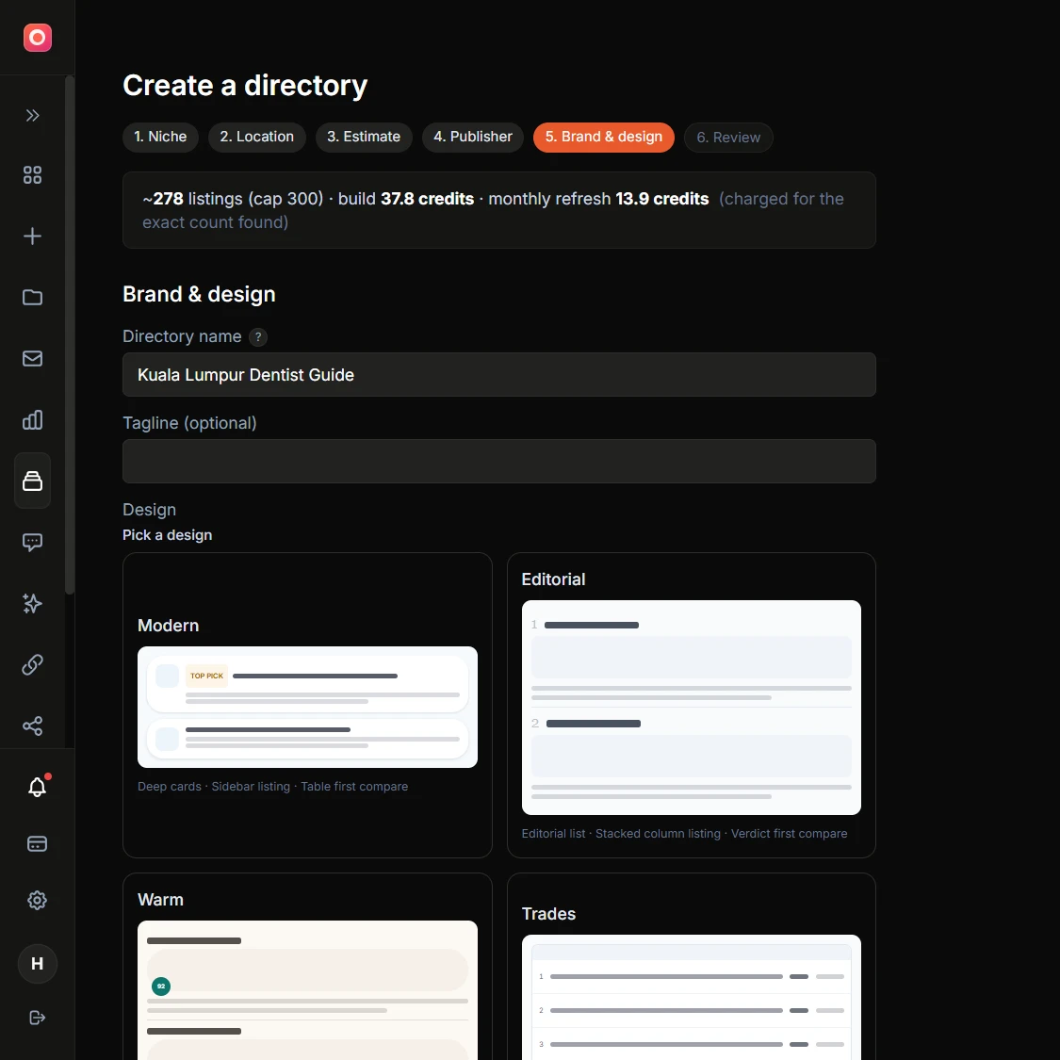Click the sparkles AI icon
Viewport: 1060px width, 1060px height.
(32, 603)
